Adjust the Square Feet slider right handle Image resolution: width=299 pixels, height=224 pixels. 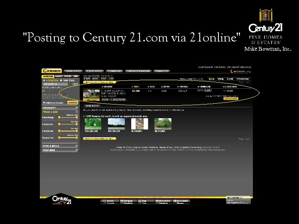coord(77,138)
